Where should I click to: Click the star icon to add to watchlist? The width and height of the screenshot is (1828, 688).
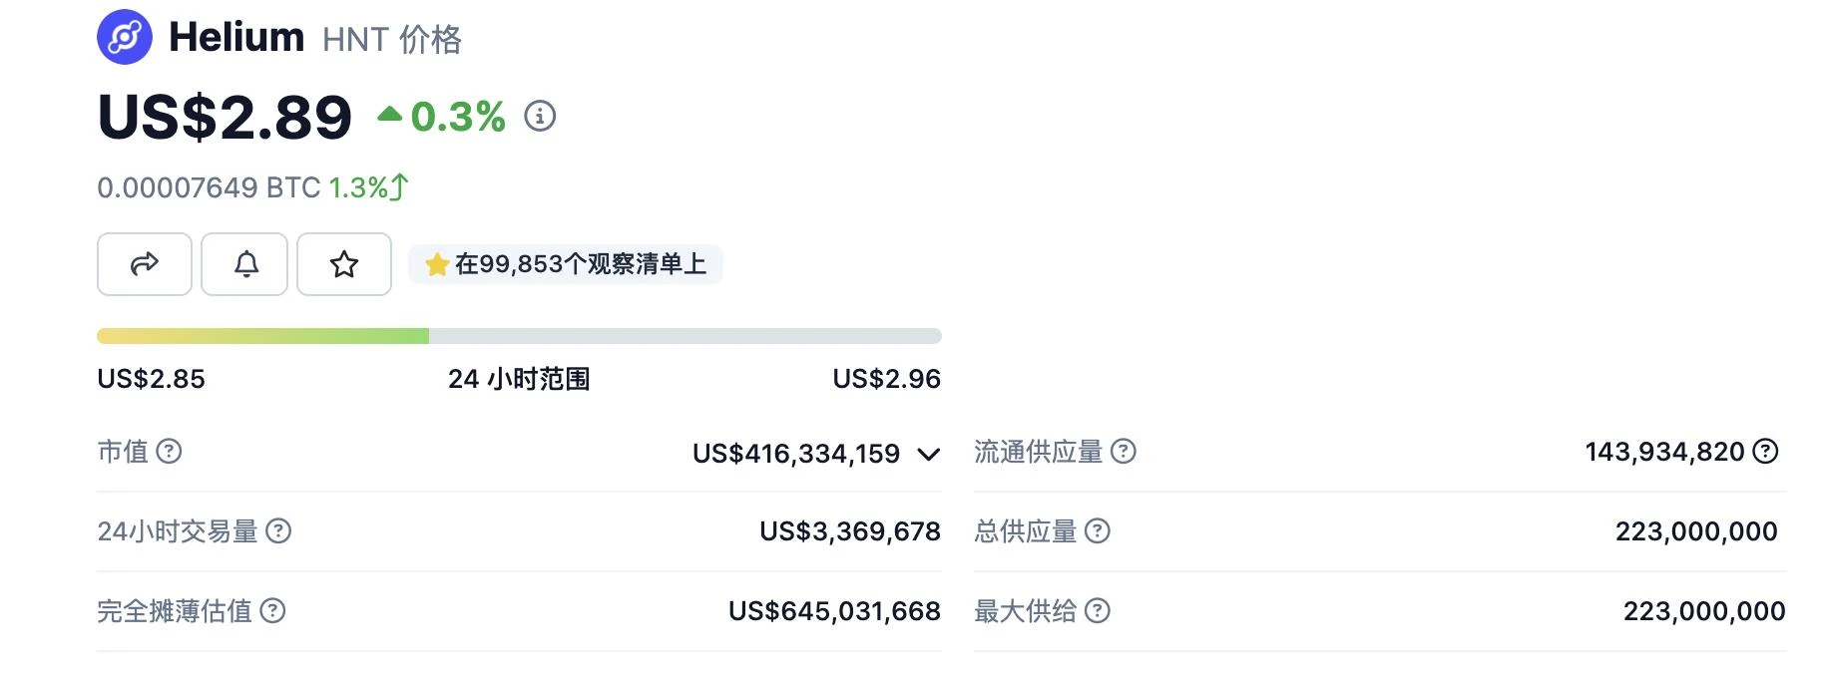(343, 264)
